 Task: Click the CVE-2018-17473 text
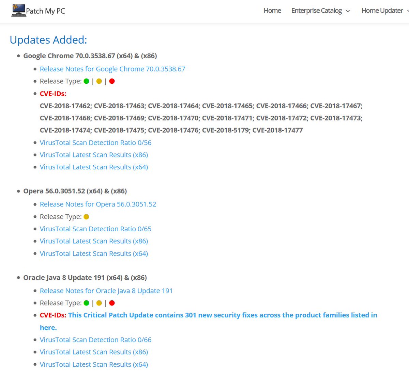[336, 118]
